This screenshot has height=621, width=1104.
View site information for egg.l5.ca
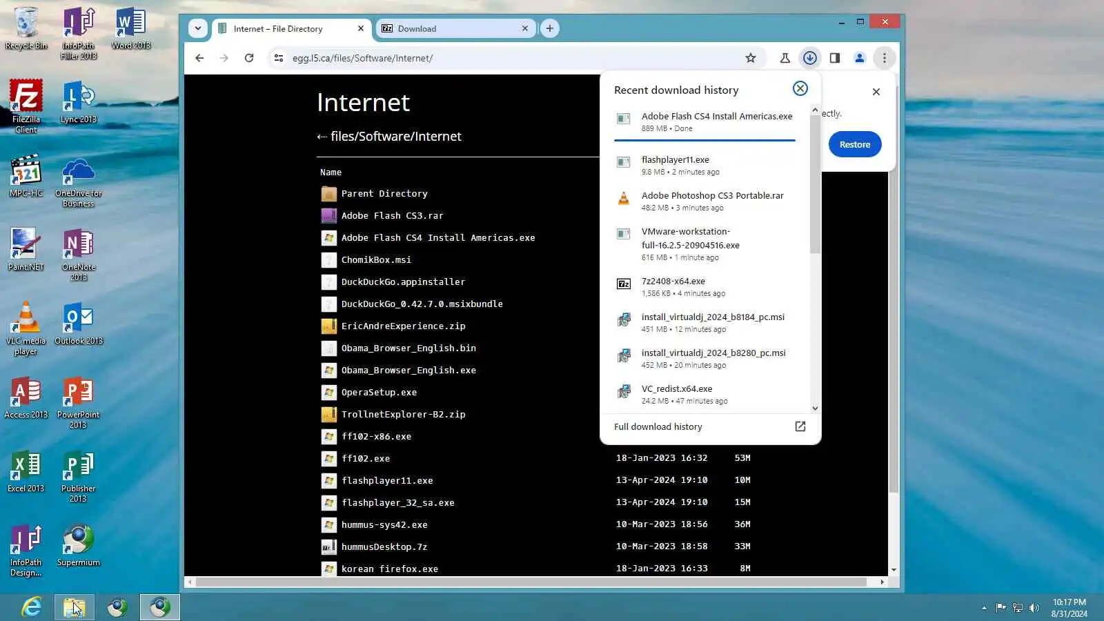coord(279,58)
